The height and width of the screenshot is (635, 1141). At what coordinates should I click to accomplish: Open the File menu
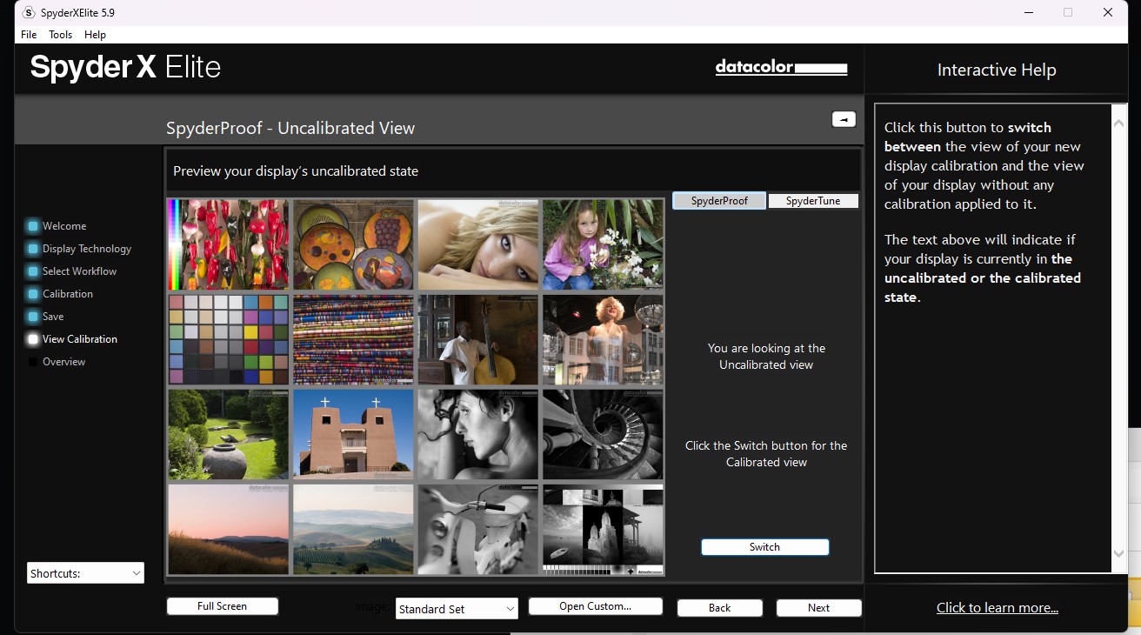click(29, 35)
